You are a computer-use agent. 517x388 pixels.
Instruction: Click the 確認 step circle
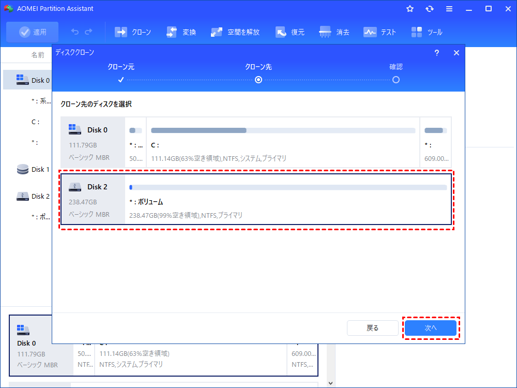pyautogui.click(x=396, y=80)
